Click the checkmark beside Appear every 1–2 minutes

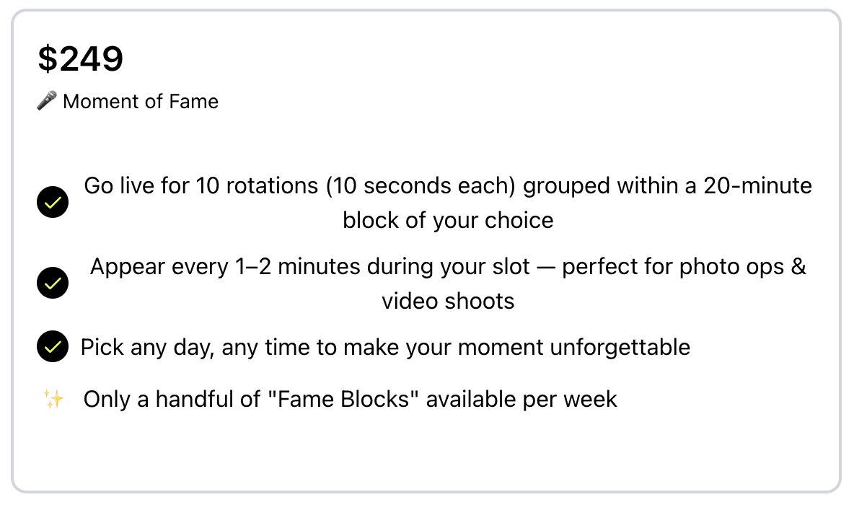pos(53,283)
